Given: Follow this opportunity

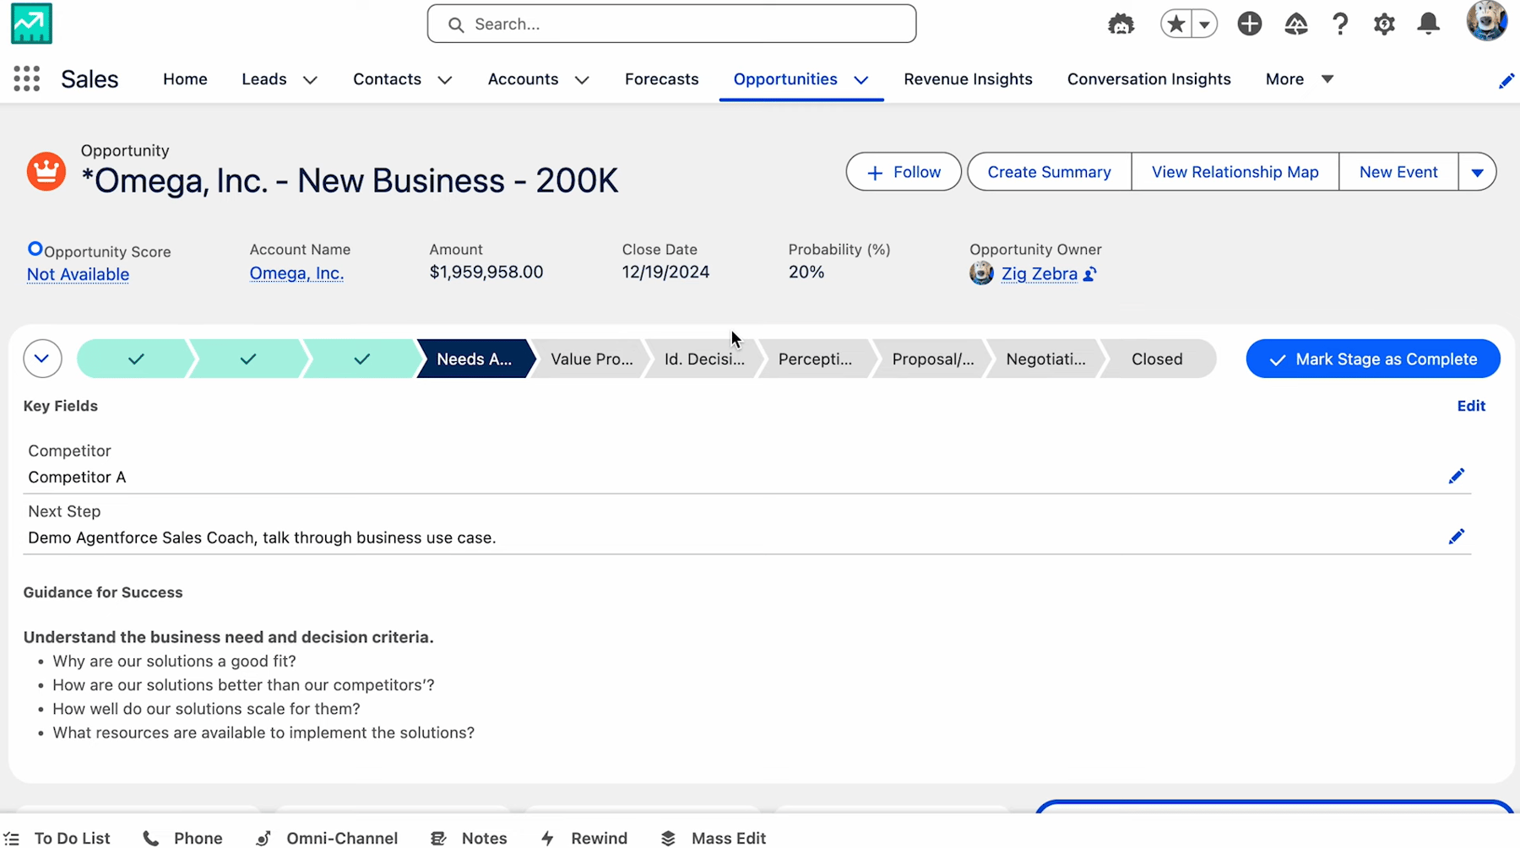Looking at the screenshot, I should point(903,171).
